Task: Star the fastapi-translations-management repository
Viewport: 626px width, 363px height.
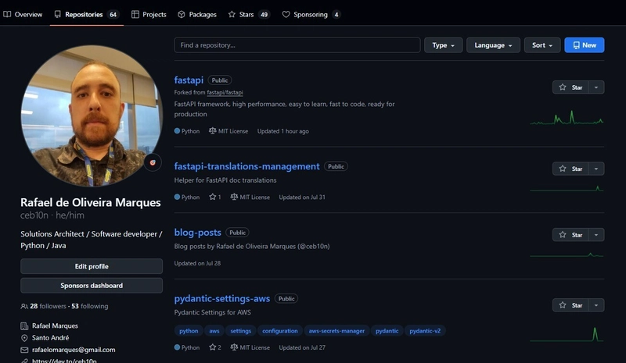Action: [570, 169]
